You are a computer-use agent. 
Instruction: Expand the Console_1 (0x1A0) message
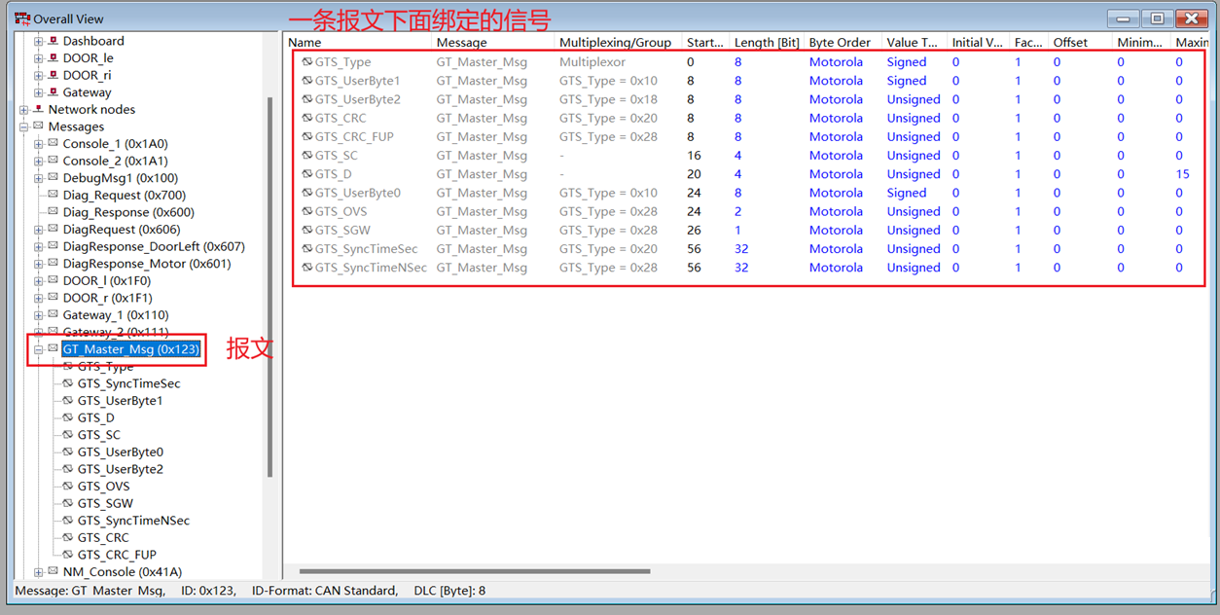pyautogui.click(x=39, y=144)
